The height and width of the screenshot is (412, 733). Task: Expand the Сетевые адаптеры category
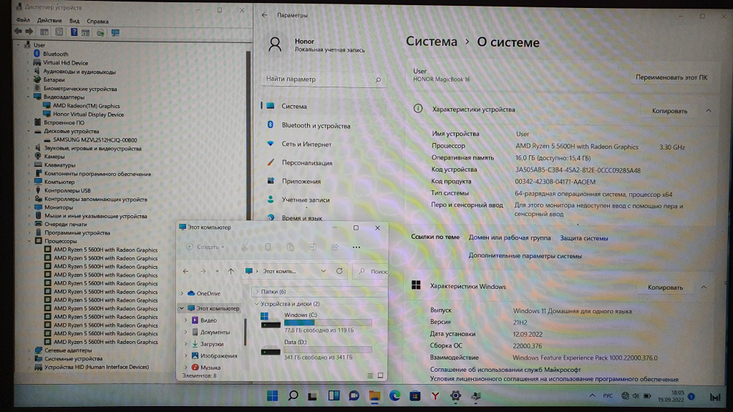(29, 351)
